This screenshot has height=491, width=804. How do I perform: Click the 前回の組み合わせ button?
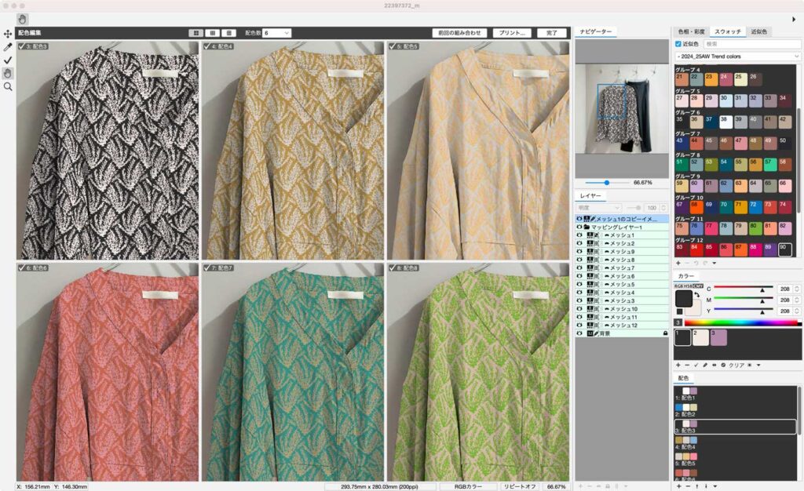459,33
